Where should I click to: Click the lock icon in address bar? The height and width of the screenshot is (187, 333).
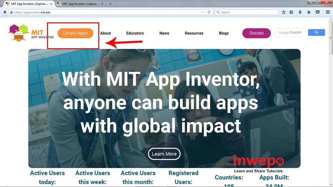click(x=12, y=12)
